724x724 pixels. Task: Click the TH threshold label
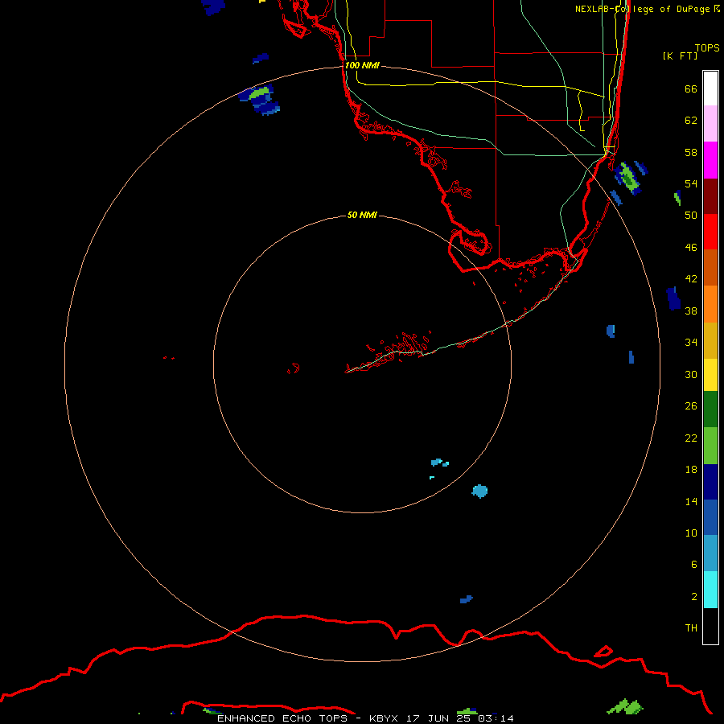(x=691, y=628)
